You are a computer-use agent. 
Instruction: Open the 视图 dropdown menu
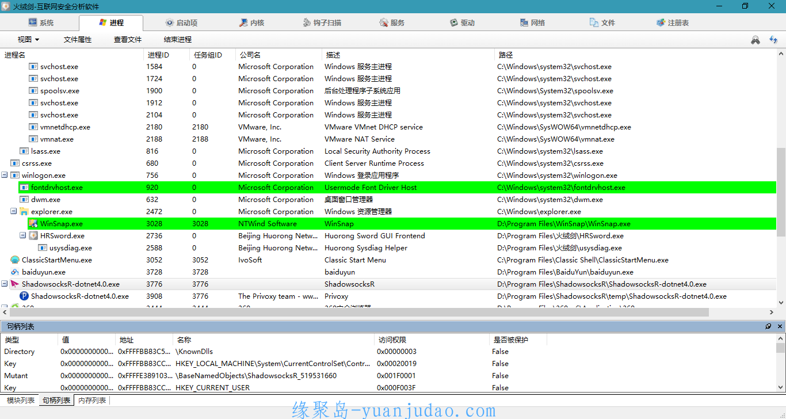point(28,40)
